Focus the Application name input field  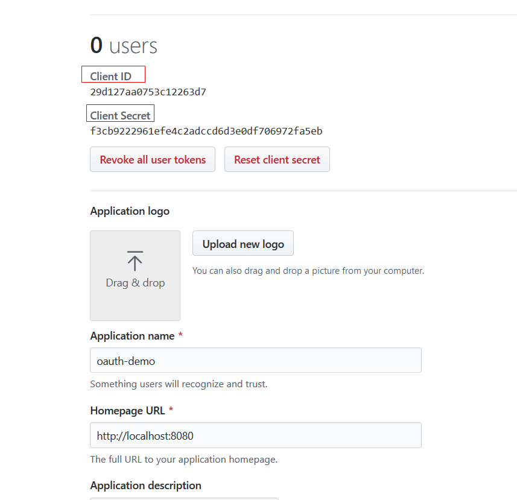click(x=255, y=361)
